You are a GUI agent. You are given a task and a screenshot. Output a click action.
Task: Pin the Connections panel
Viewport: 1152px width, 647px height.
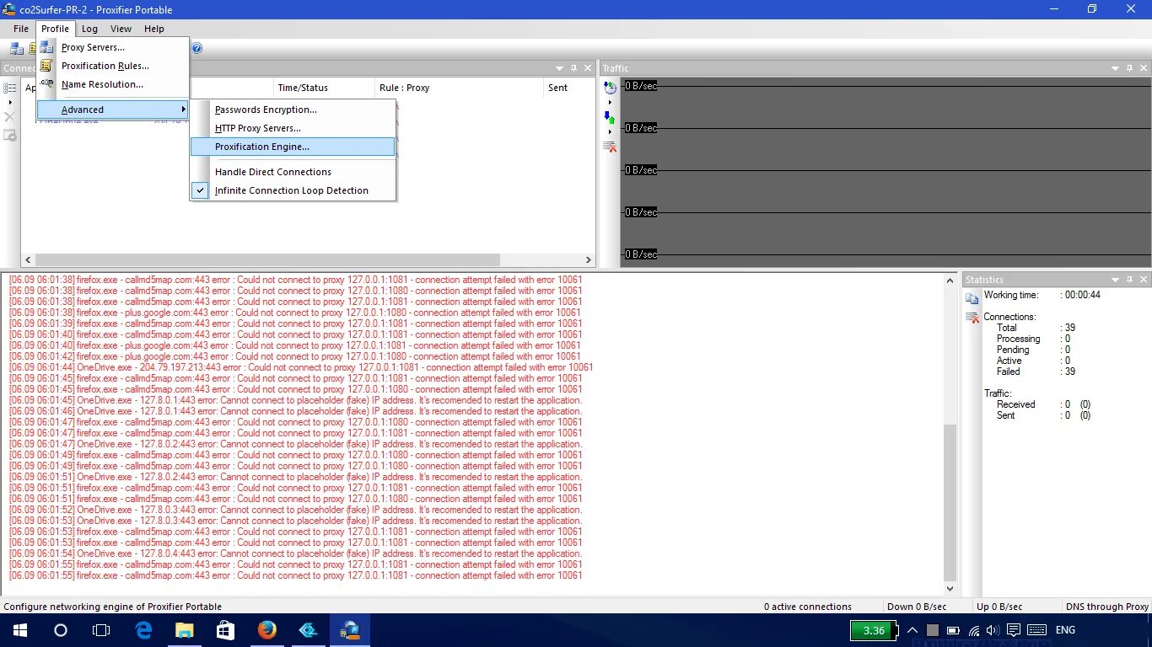pyautogui.click(x=573, y=68)
